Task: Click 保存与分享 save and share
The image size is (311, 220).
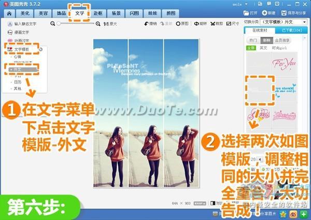Action: [295, 12]
